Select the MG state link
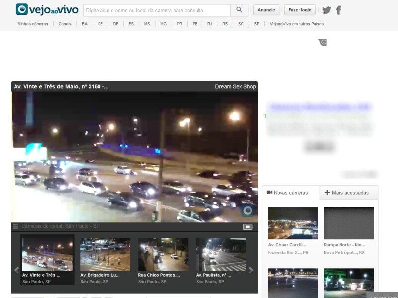This screenshot has width=398, height=298. click(x=163, y=24)
